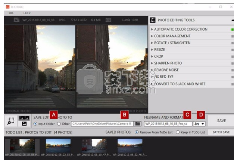Screen dimensions: 234x160
Task: Toggle Color Management status indicator
Action: coord(233,36)
